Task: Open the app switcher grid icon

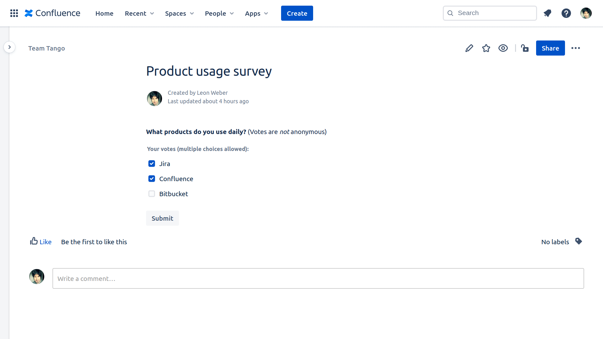Action: (x=14, y=13)
